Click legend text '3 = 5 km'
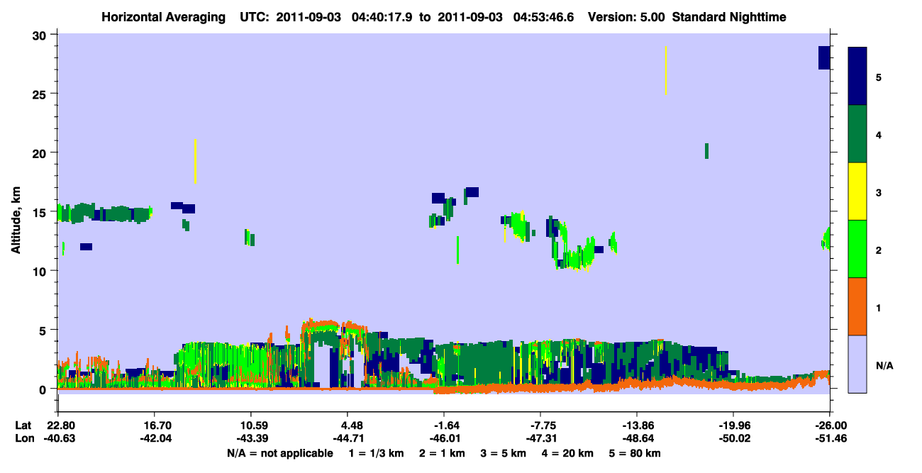The image size is (922, 473). click(504, 453)
